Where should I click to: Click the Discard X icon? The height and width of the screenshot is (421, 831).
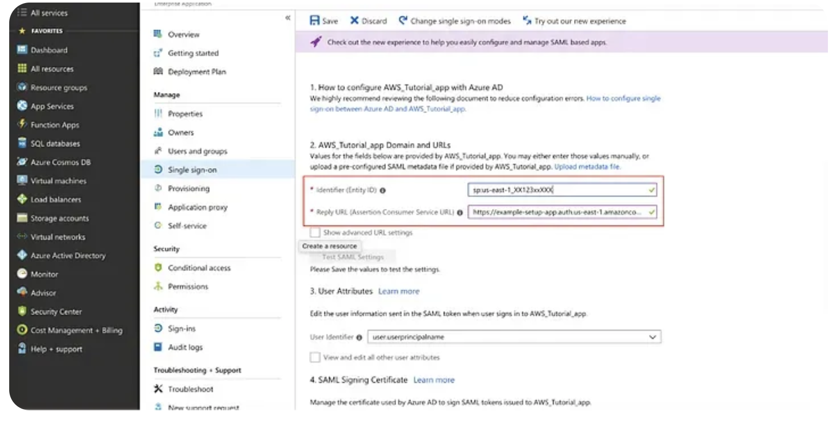(354, 20)
